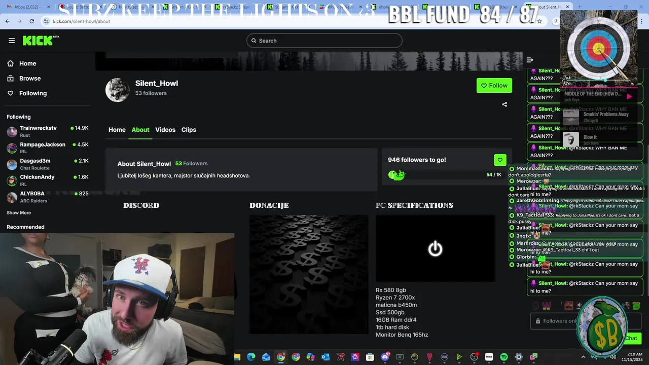
Task: Select Smokin' Problems Away track
Action: pos(598,117)
